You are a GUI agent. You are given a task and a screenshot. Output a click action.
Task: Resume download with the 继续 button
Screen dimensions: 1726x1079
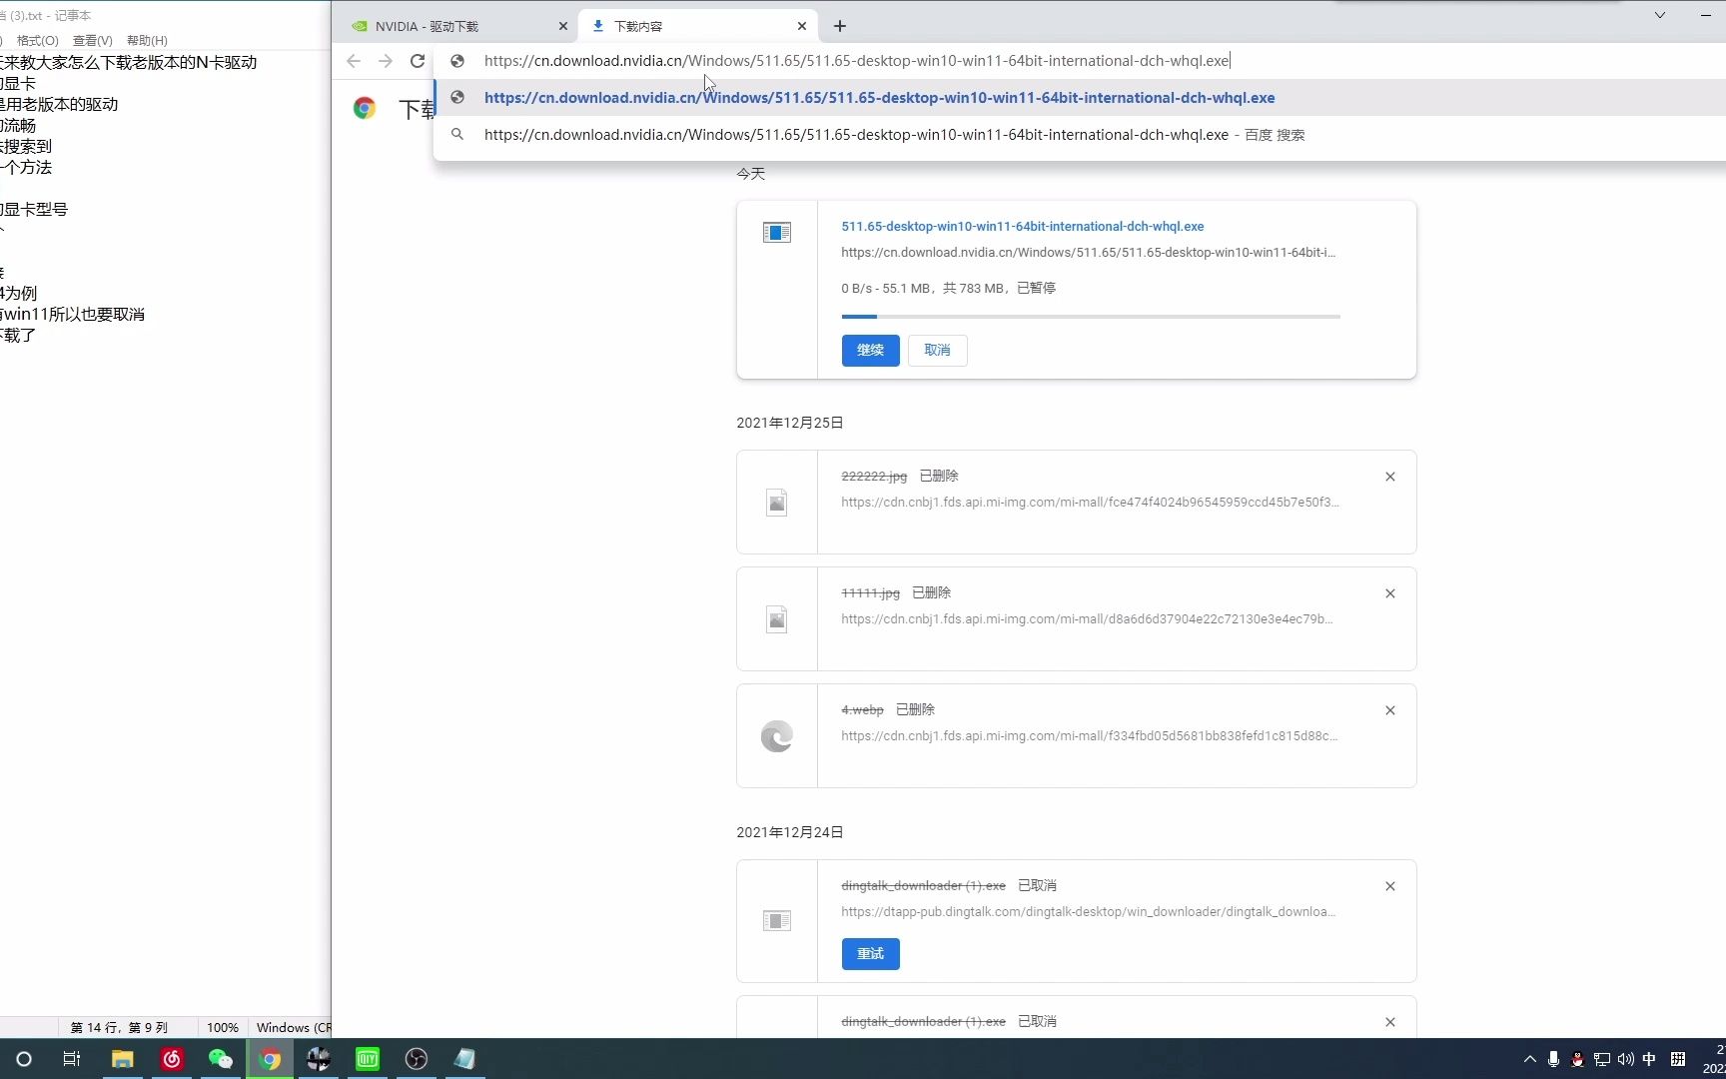pos(870,351)
